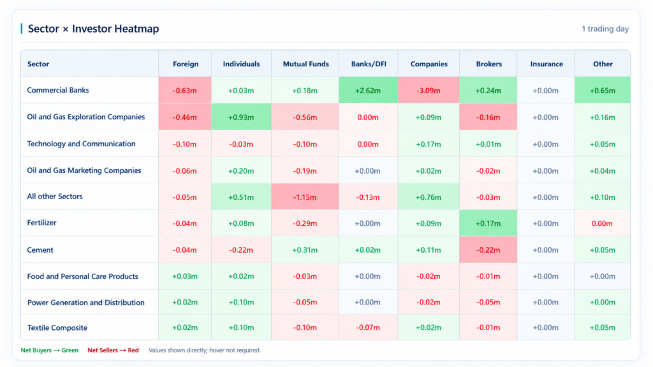Click the +0.65m Other cell
Screen dimensions: 653x367
point(603,90)
